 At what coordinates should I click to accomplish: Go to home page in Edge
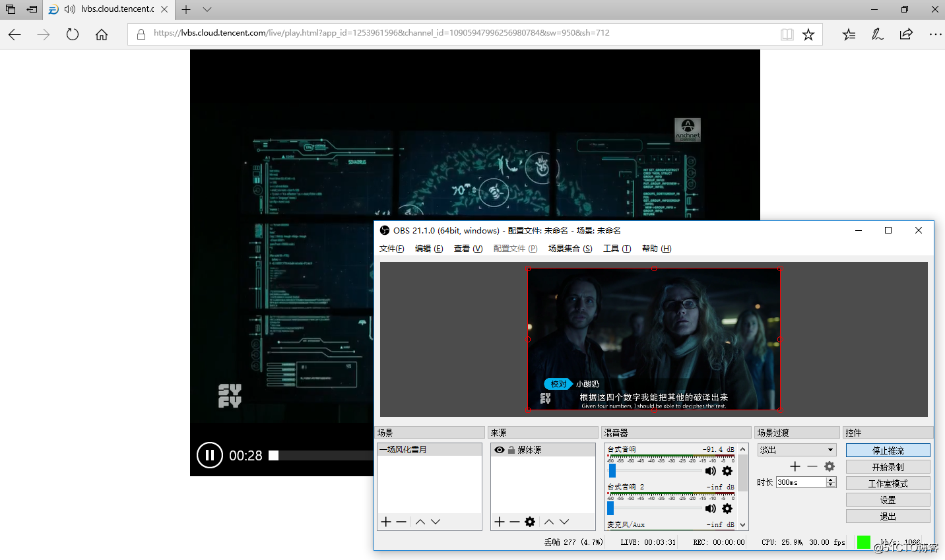[102, 34]
